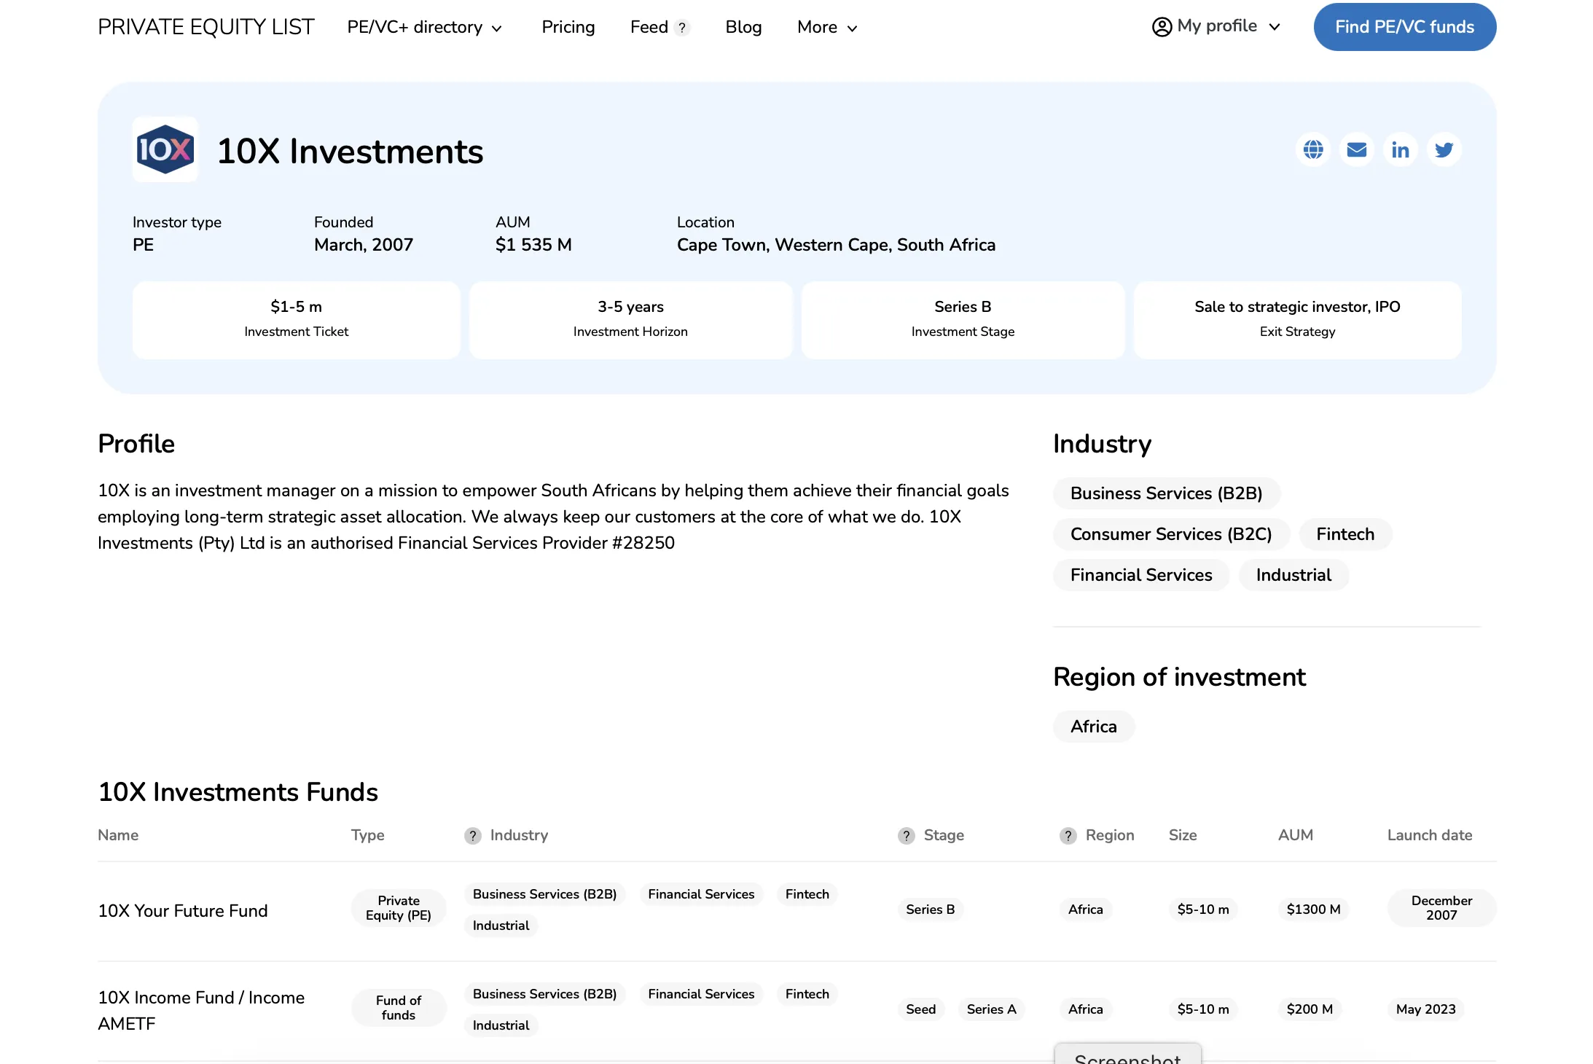Click the Find PE/VC funds button
The height and width of the screenshot is (1064, 1593).
pos(1404,27)
